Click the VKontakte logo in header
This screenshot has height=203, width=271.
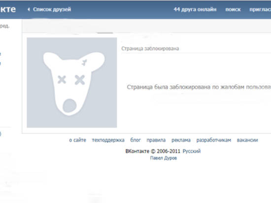pos(8,9)
